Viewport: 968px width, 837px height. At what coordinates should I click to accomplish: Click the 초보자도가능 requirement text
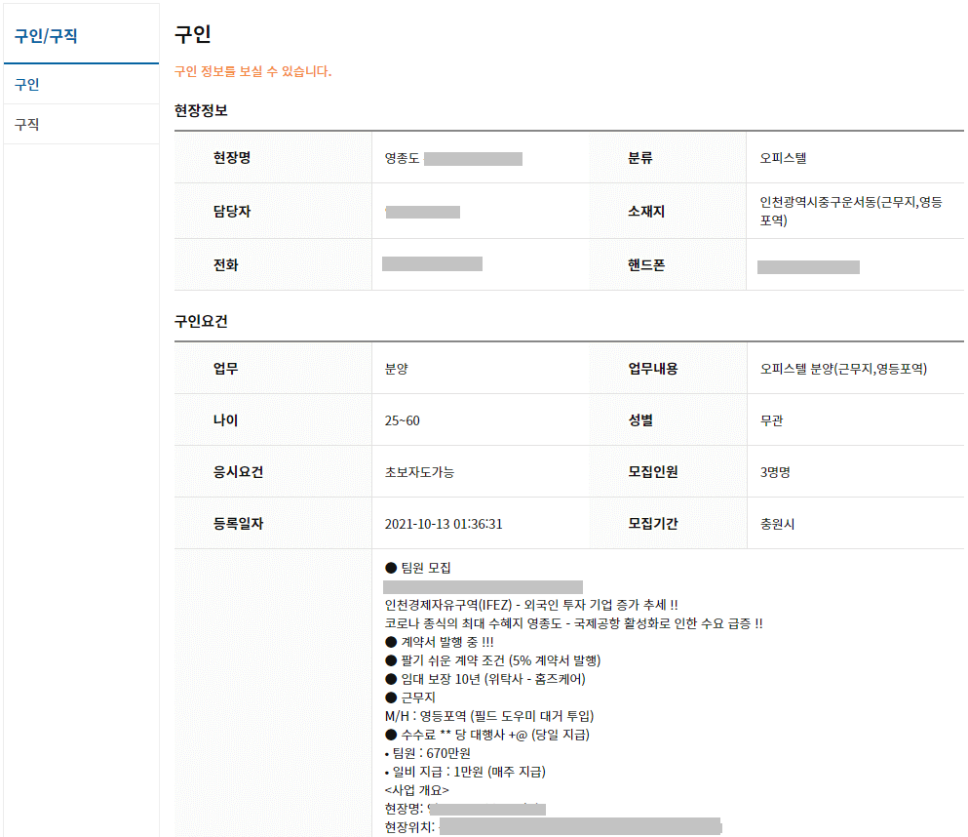414,469
